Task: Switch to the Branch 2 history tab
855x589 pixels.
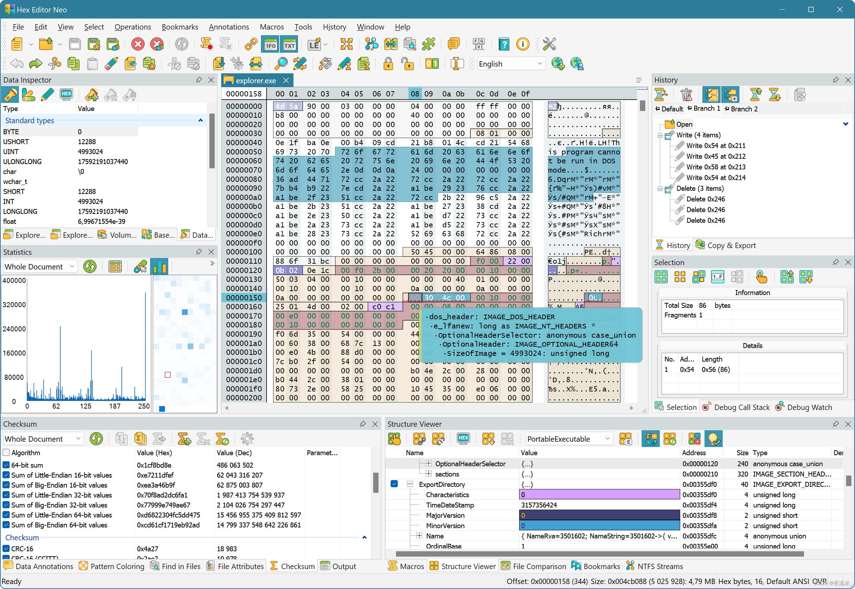Action: click(x=741, y=109)
